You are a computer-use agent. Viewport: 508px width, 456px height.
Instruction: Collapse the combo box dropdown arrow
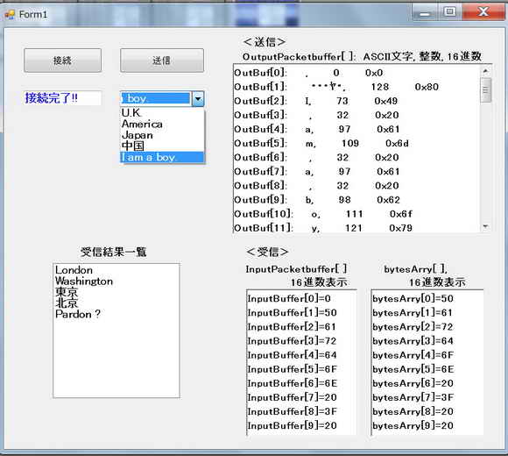pos(198,98)
